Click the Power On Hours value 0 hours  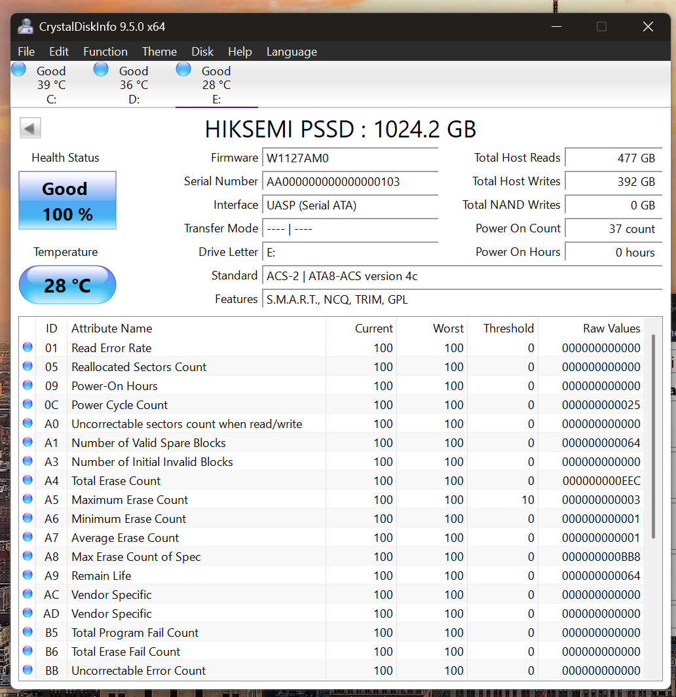613,253
